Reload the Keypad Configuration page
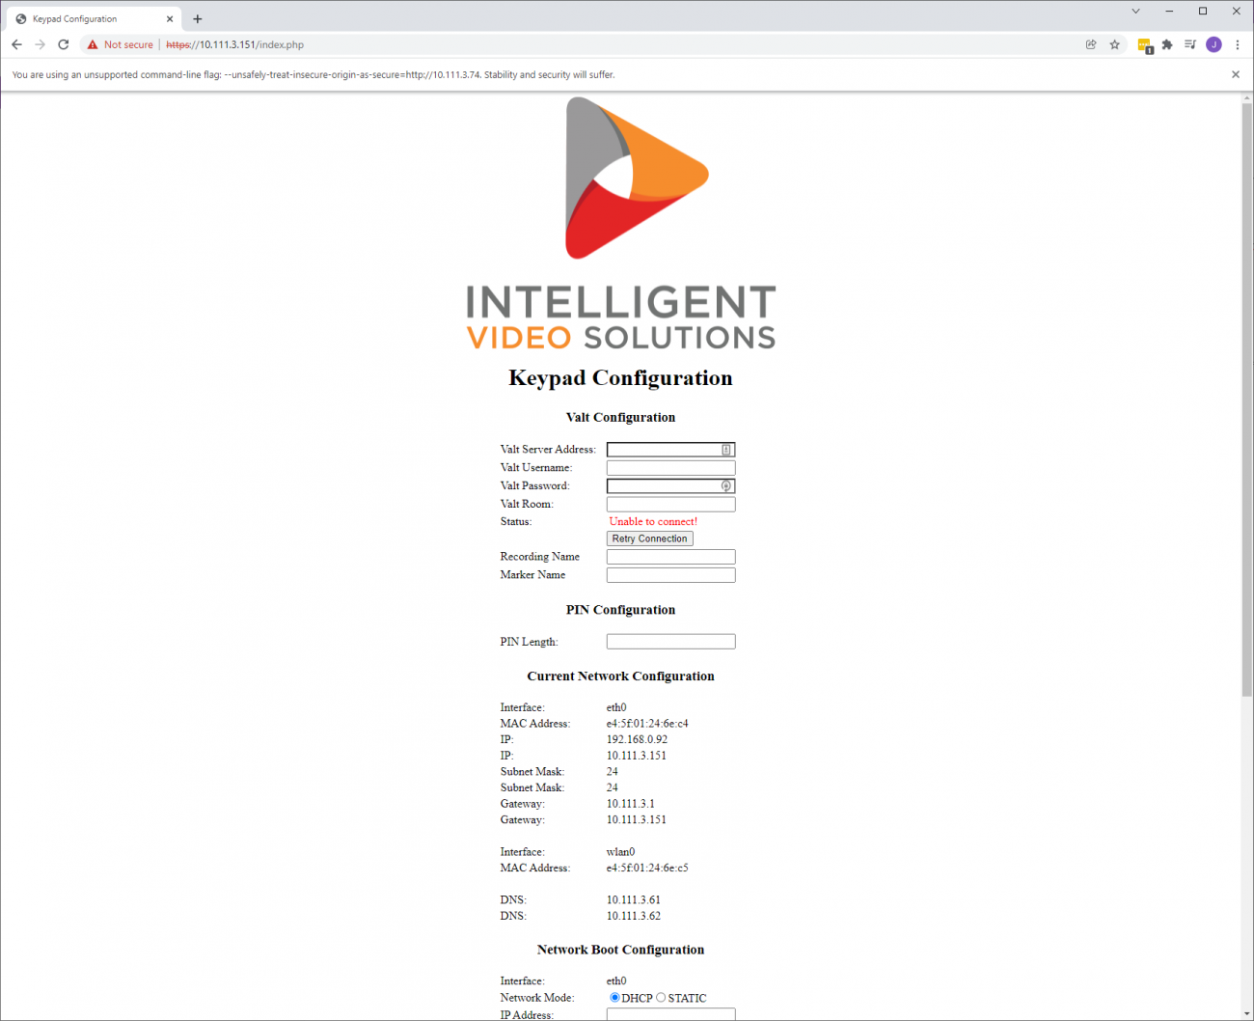This screenshot has width=1254, height=1021. click(64, 44)
